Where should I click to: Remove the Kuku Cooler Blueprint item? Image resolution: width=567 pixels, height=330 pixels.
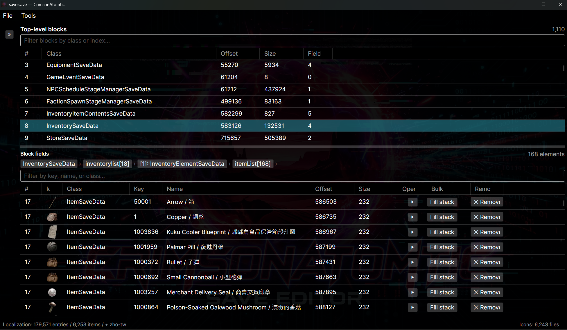pyautogui.click(x=487, y=232)
